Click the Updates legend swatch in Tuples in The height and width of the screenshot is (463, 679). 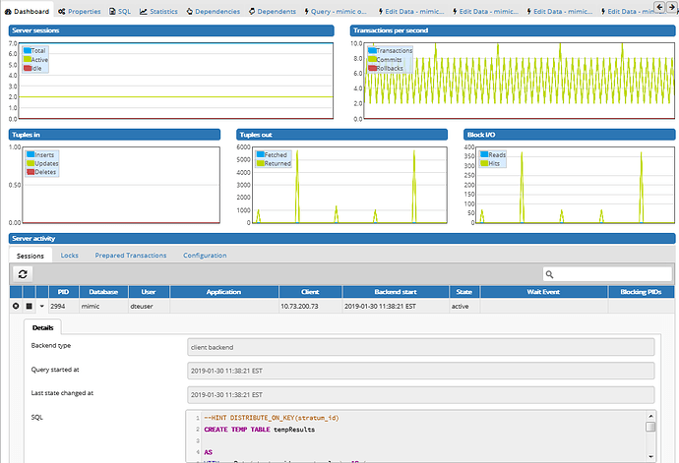coord(31,163)
